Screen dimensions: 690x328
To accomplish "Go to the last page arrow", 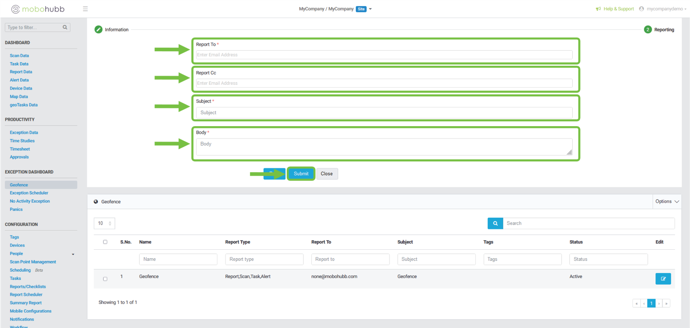I will 666,303.
